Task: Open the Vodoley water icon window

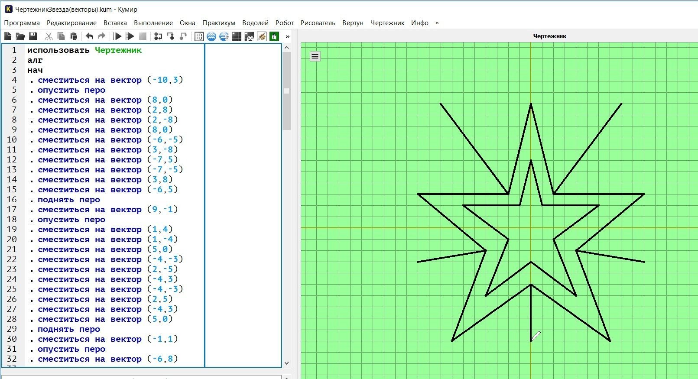Action: click(211, 36)
